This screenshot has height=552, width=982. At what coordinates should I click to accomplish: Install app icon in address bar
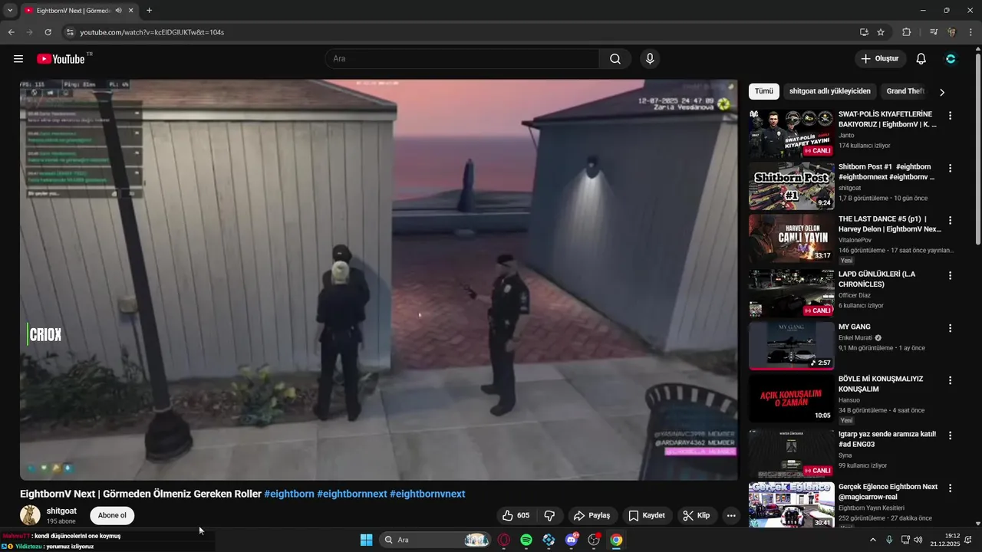click(x=864, y=32)
